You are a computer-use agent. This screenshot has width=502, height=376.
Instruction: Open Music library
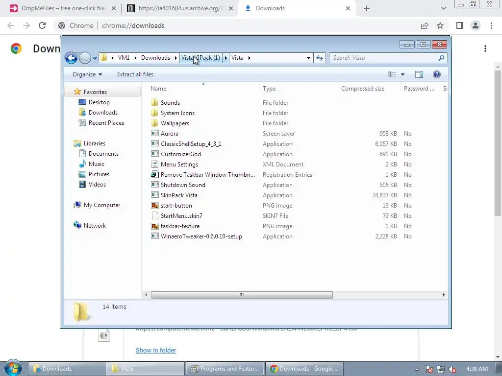click(97, 164)
